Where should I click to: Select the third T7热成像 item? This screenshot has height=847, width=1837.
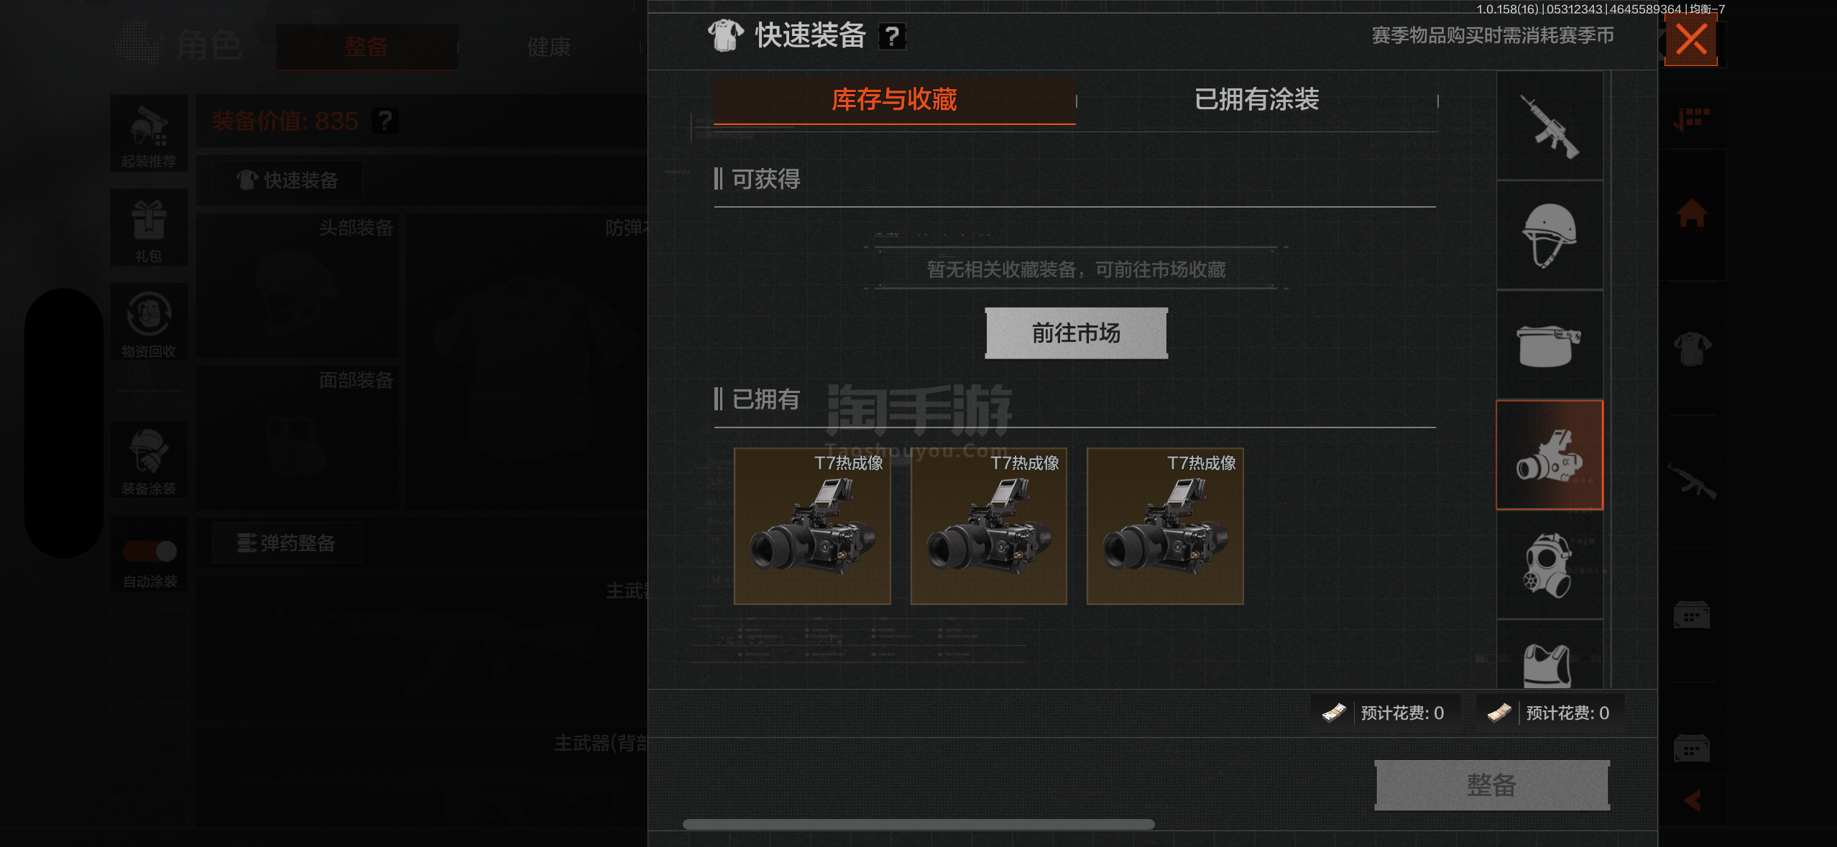pyautogui.click(x=1165, y=526)
